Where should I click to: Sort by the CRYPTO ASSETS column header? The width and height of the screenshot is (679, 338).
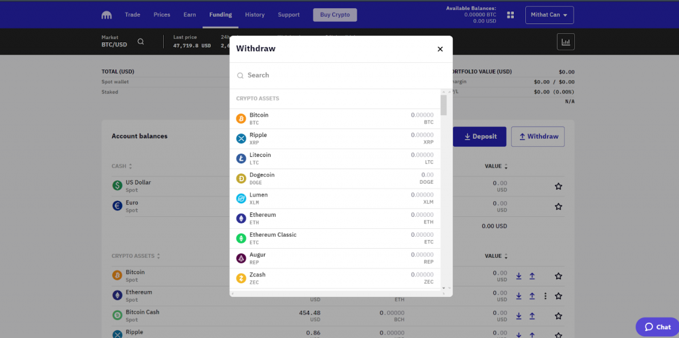tap(135, 256)
